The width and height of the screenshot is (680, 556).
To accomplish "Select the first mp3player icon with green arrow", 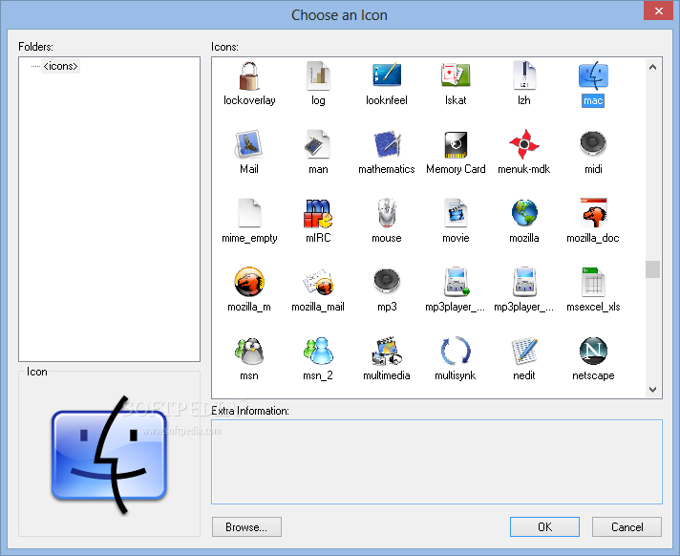I will point(456,282).
